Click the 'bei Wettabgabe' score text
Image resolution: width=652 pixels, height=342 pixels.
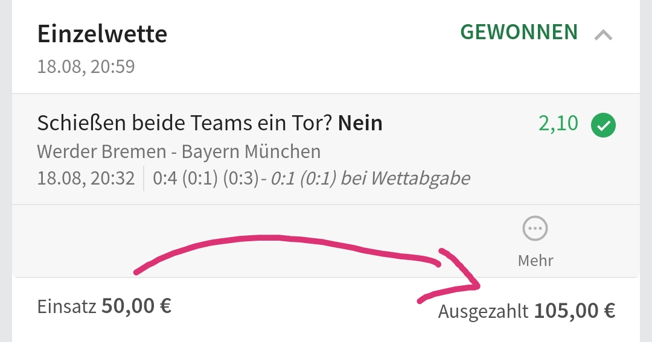[x=369, y=179]
